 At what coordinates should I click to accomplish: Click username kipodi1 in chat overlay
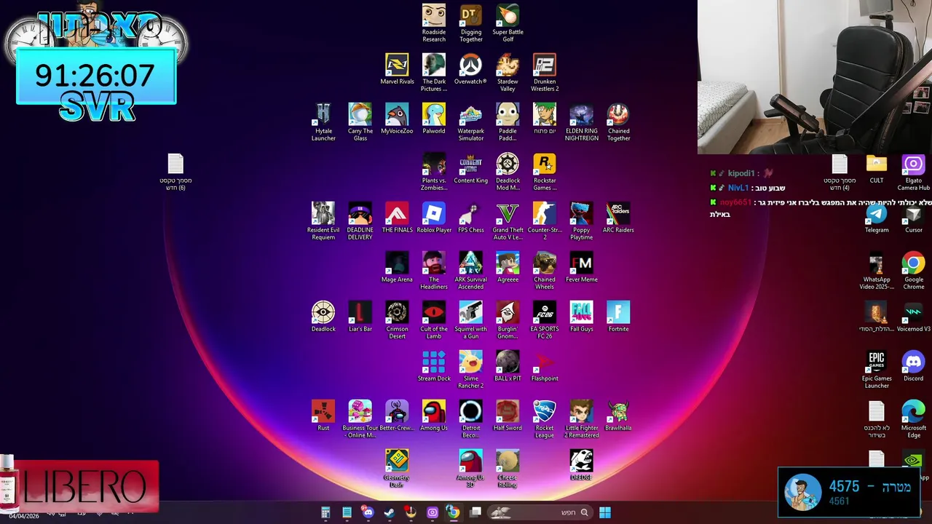click(743, 173)
